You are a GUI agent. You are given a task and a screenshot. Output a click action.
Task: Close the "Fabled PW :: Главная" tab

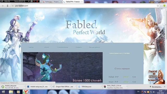click(82, 2)
